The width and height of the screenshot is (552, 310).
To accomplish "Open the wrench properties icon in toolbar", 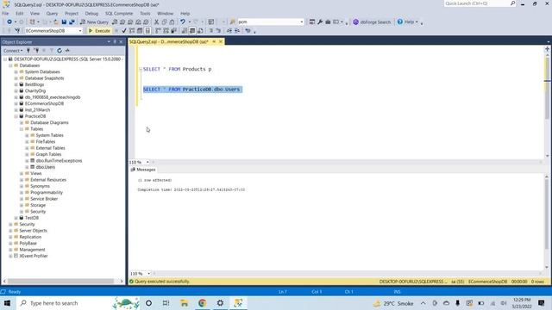I will point(320,22).
